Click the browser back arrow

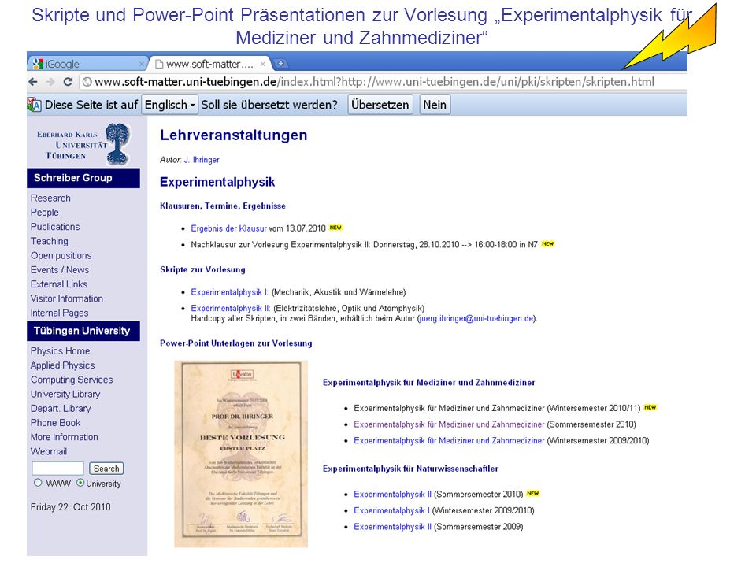tap(33, 82)
